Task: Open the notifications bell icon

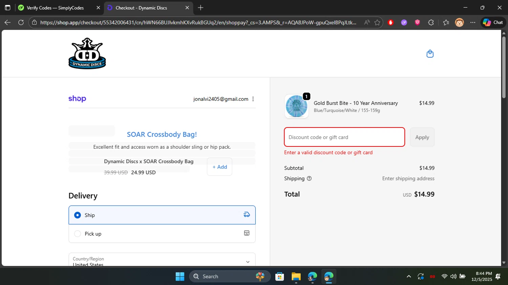Action: click(498, 277)
